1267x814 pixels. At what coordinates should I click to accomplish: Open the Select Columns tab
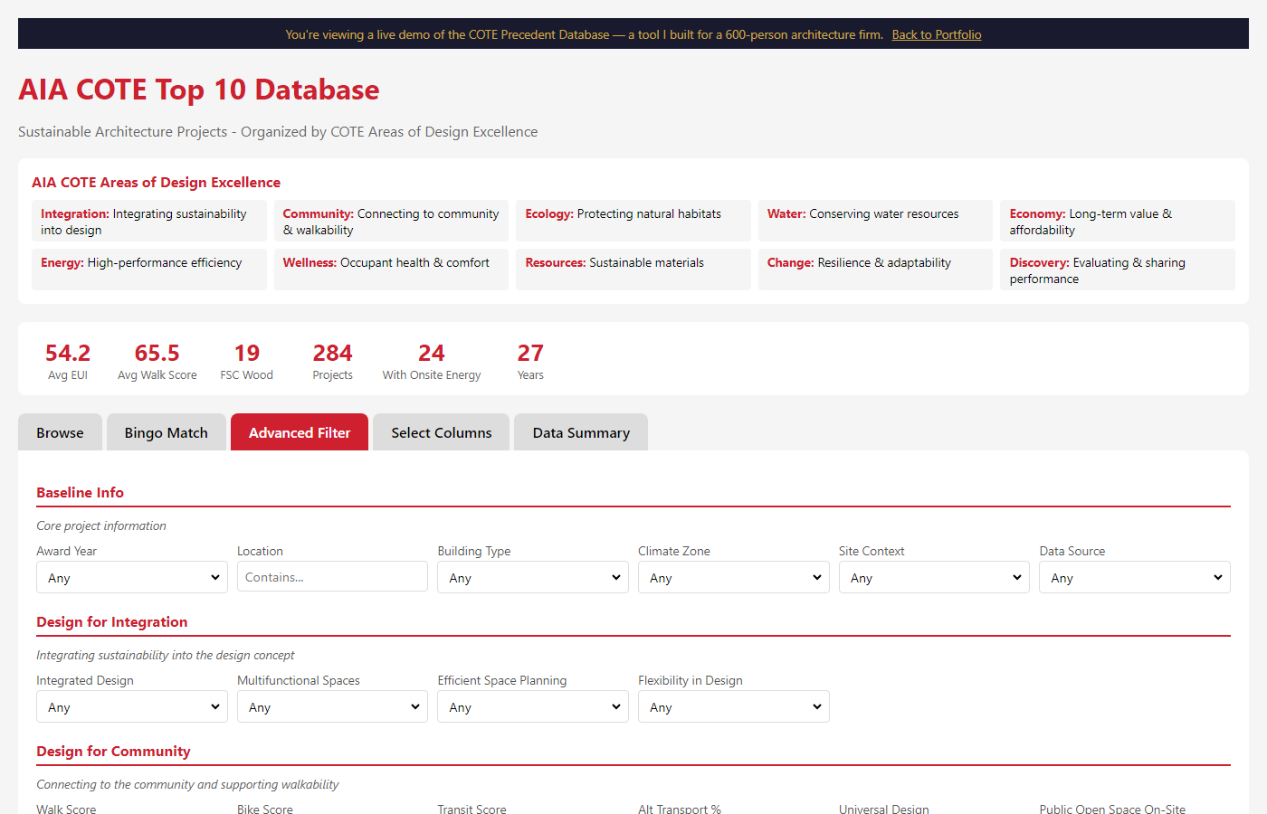pyautogui.click(x=442, y=432)
